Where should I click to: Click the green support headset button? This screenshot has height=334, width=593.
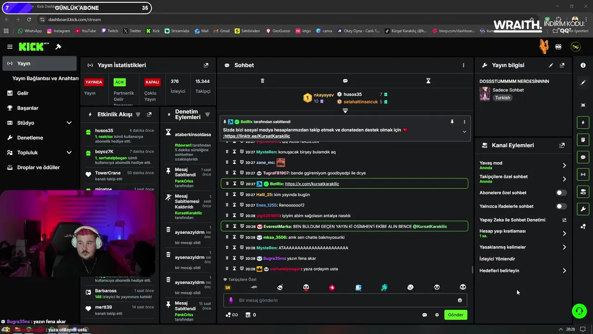(x=579, y=311)
